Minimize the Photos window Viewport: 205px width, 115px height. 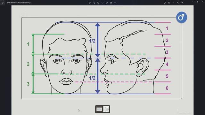coord(193,2)
